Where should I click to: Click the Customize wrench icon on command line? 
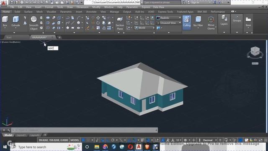(x=8, y=130)
